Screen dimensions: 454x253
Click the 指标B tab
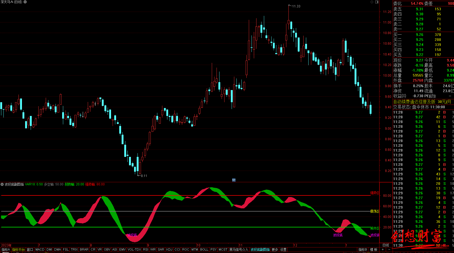coord(363,250)
